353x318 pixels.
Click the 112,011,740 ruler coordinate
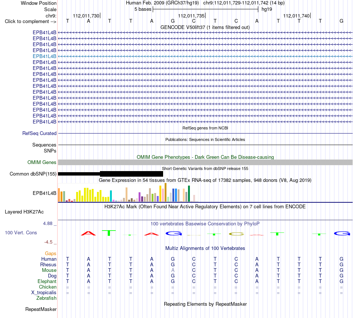(x=296, y=16)
